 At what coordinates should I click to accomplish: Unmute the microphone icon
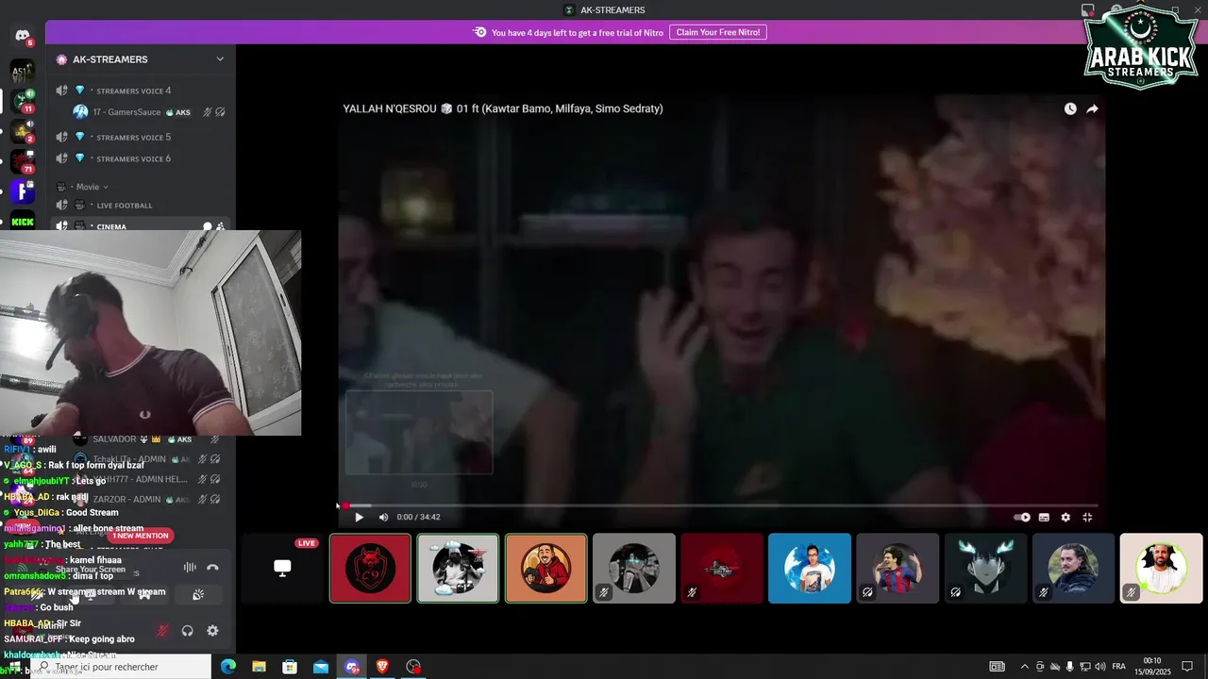162,631
